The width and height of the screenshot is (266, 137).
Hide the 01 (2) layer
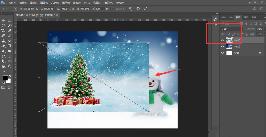(x=222, y=40)
